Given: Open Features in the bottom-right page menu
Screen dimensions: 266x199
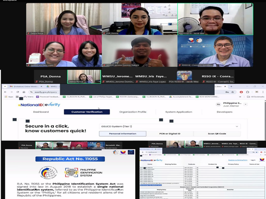Looking at the screenshot, I should click(191, 164).
